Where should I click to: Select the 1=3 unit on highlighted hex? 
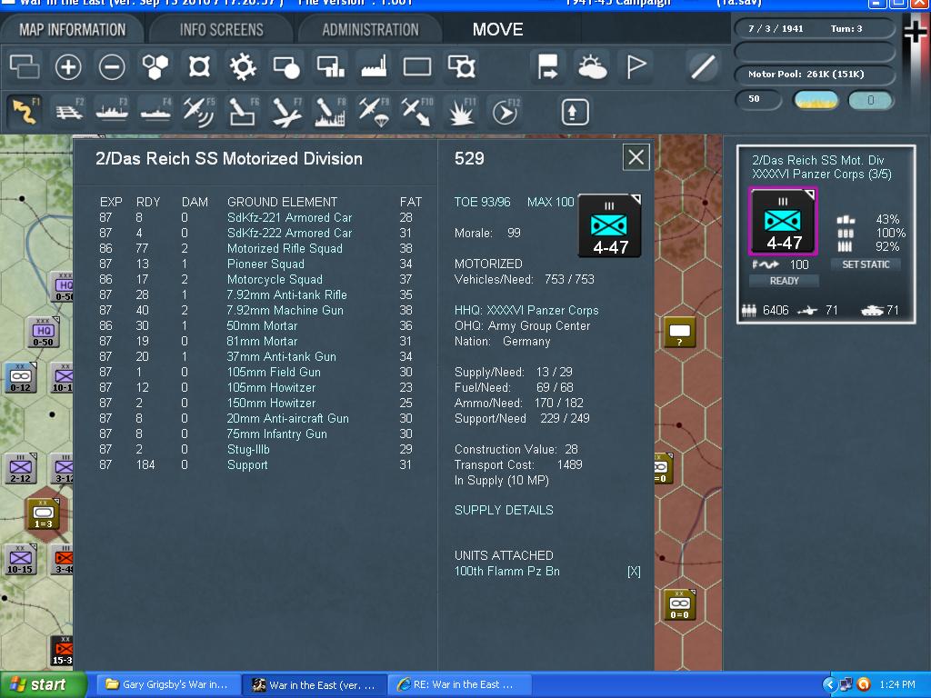pos(43,514)
